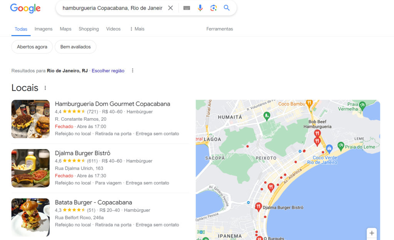
Task: Zoom in the map with plus button
Action: point(372,233)
